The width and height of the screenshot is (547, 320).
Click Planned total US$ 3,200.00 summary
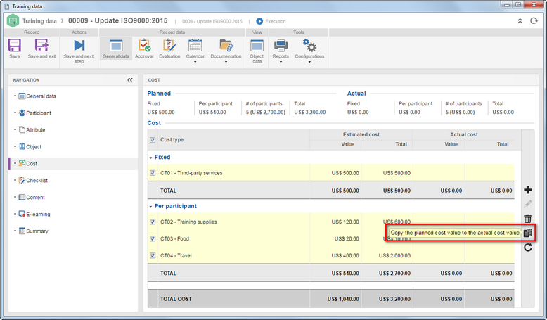[x=310, y=112]
